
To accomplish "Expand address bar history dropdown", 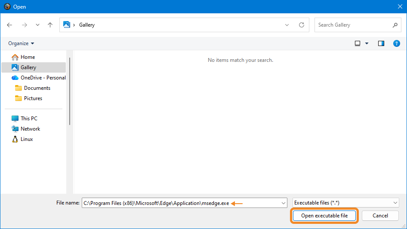I will pos(287,25).
